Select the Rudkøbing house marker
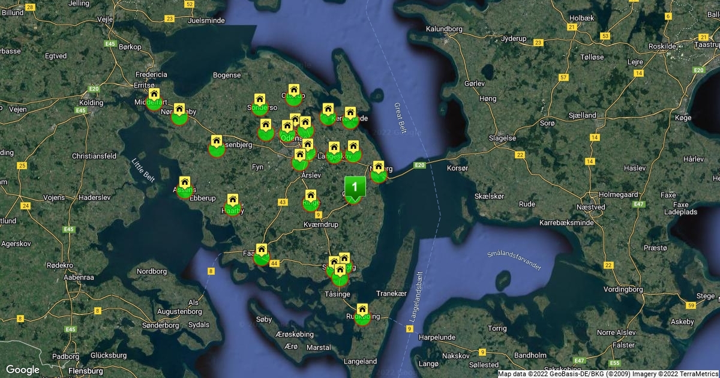This screenshot has width=720, height=378. [x=362, y=310]
